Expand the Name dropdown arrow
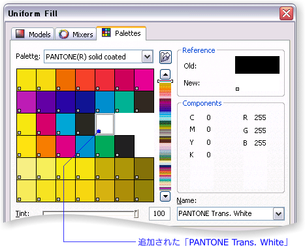 coord(279,213)
